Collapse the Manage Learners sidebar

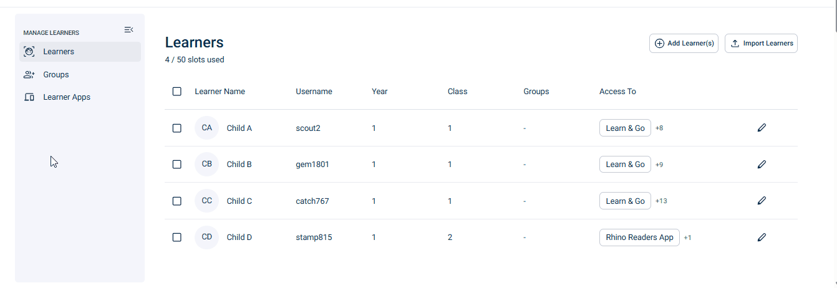[128, 30]
